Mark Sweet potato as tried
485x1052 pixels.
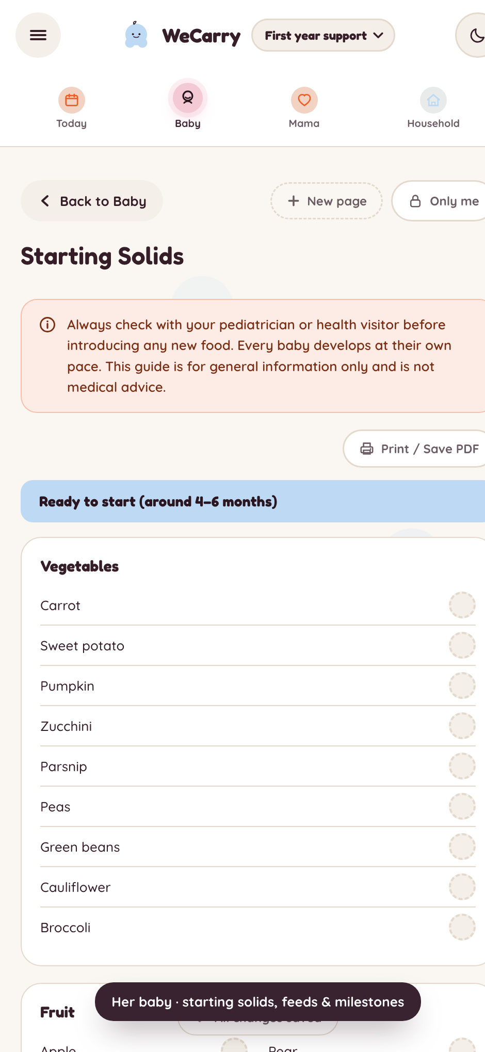click(462, 645)
